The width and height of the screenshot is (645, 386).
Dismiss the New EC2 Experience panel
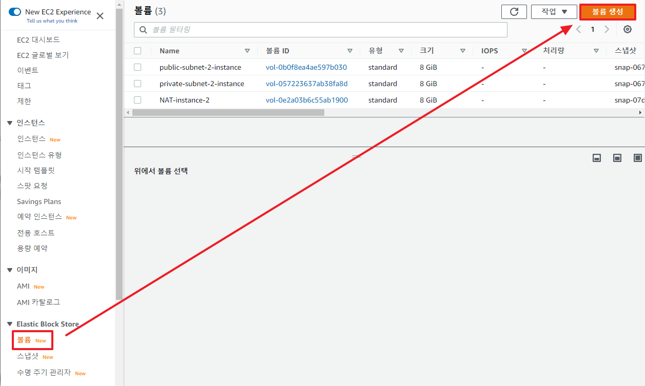[x=101, y=16]
